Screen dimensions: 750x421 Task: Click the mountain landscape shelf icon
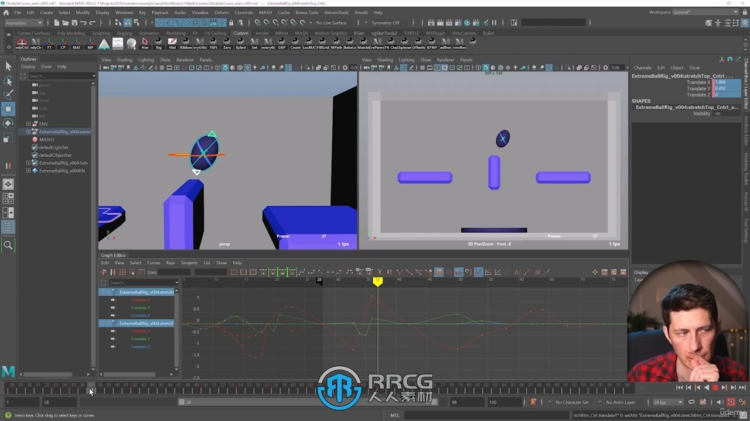click(x=104, y=44)
